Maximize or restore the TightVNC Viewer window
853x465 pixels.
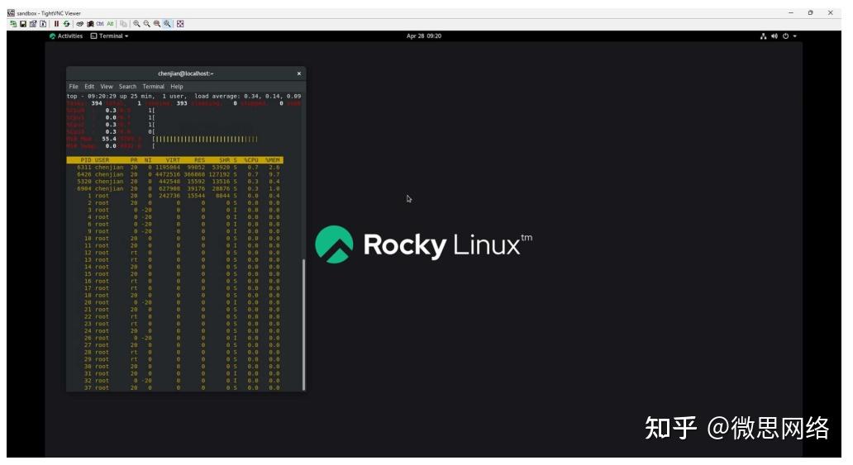pyautogui.click(x=811, y=12)
